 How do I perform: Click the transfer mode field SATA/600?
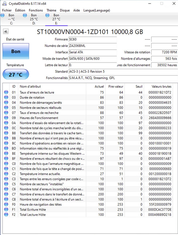(x=93, y=58)
